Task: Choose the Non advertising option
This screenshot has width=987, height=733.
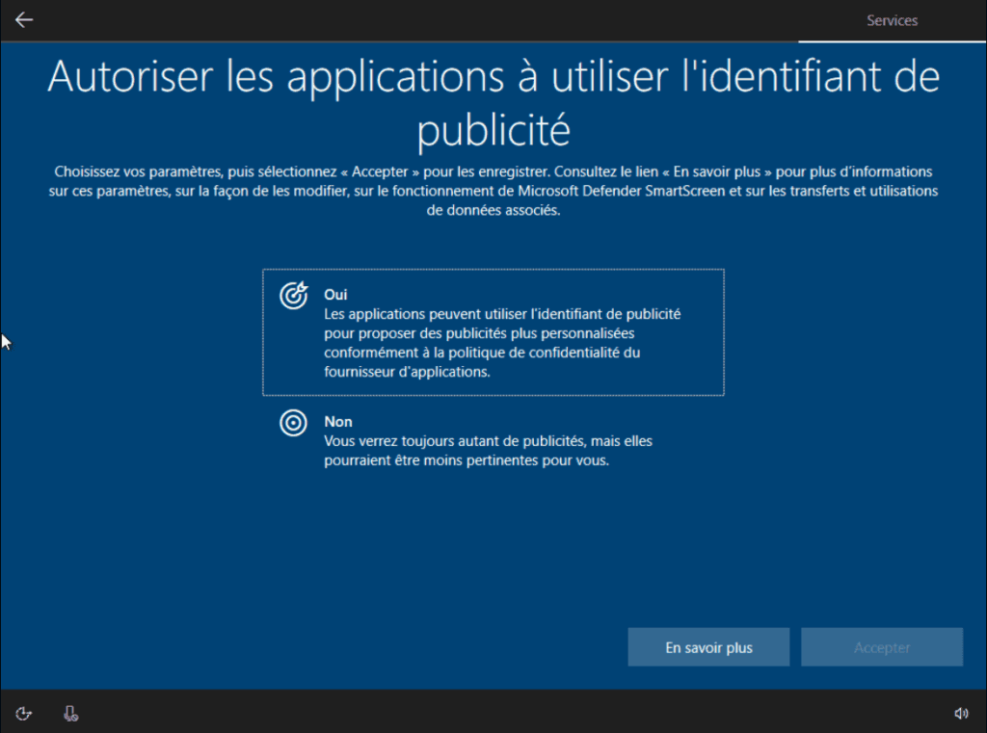Action: coord(493,440)
